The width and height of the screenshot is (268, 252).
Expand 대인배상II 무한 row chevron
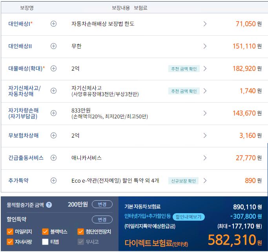tap(205, 46)
